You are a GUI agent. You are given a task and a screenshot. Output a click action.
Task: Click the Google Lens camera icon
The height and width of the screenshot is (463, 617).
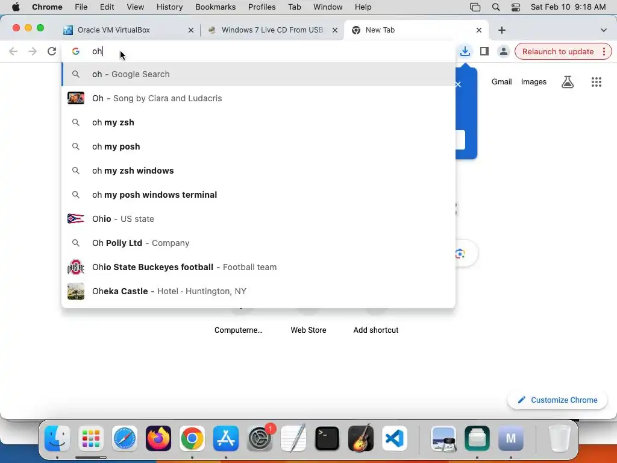tap(460, 254)
